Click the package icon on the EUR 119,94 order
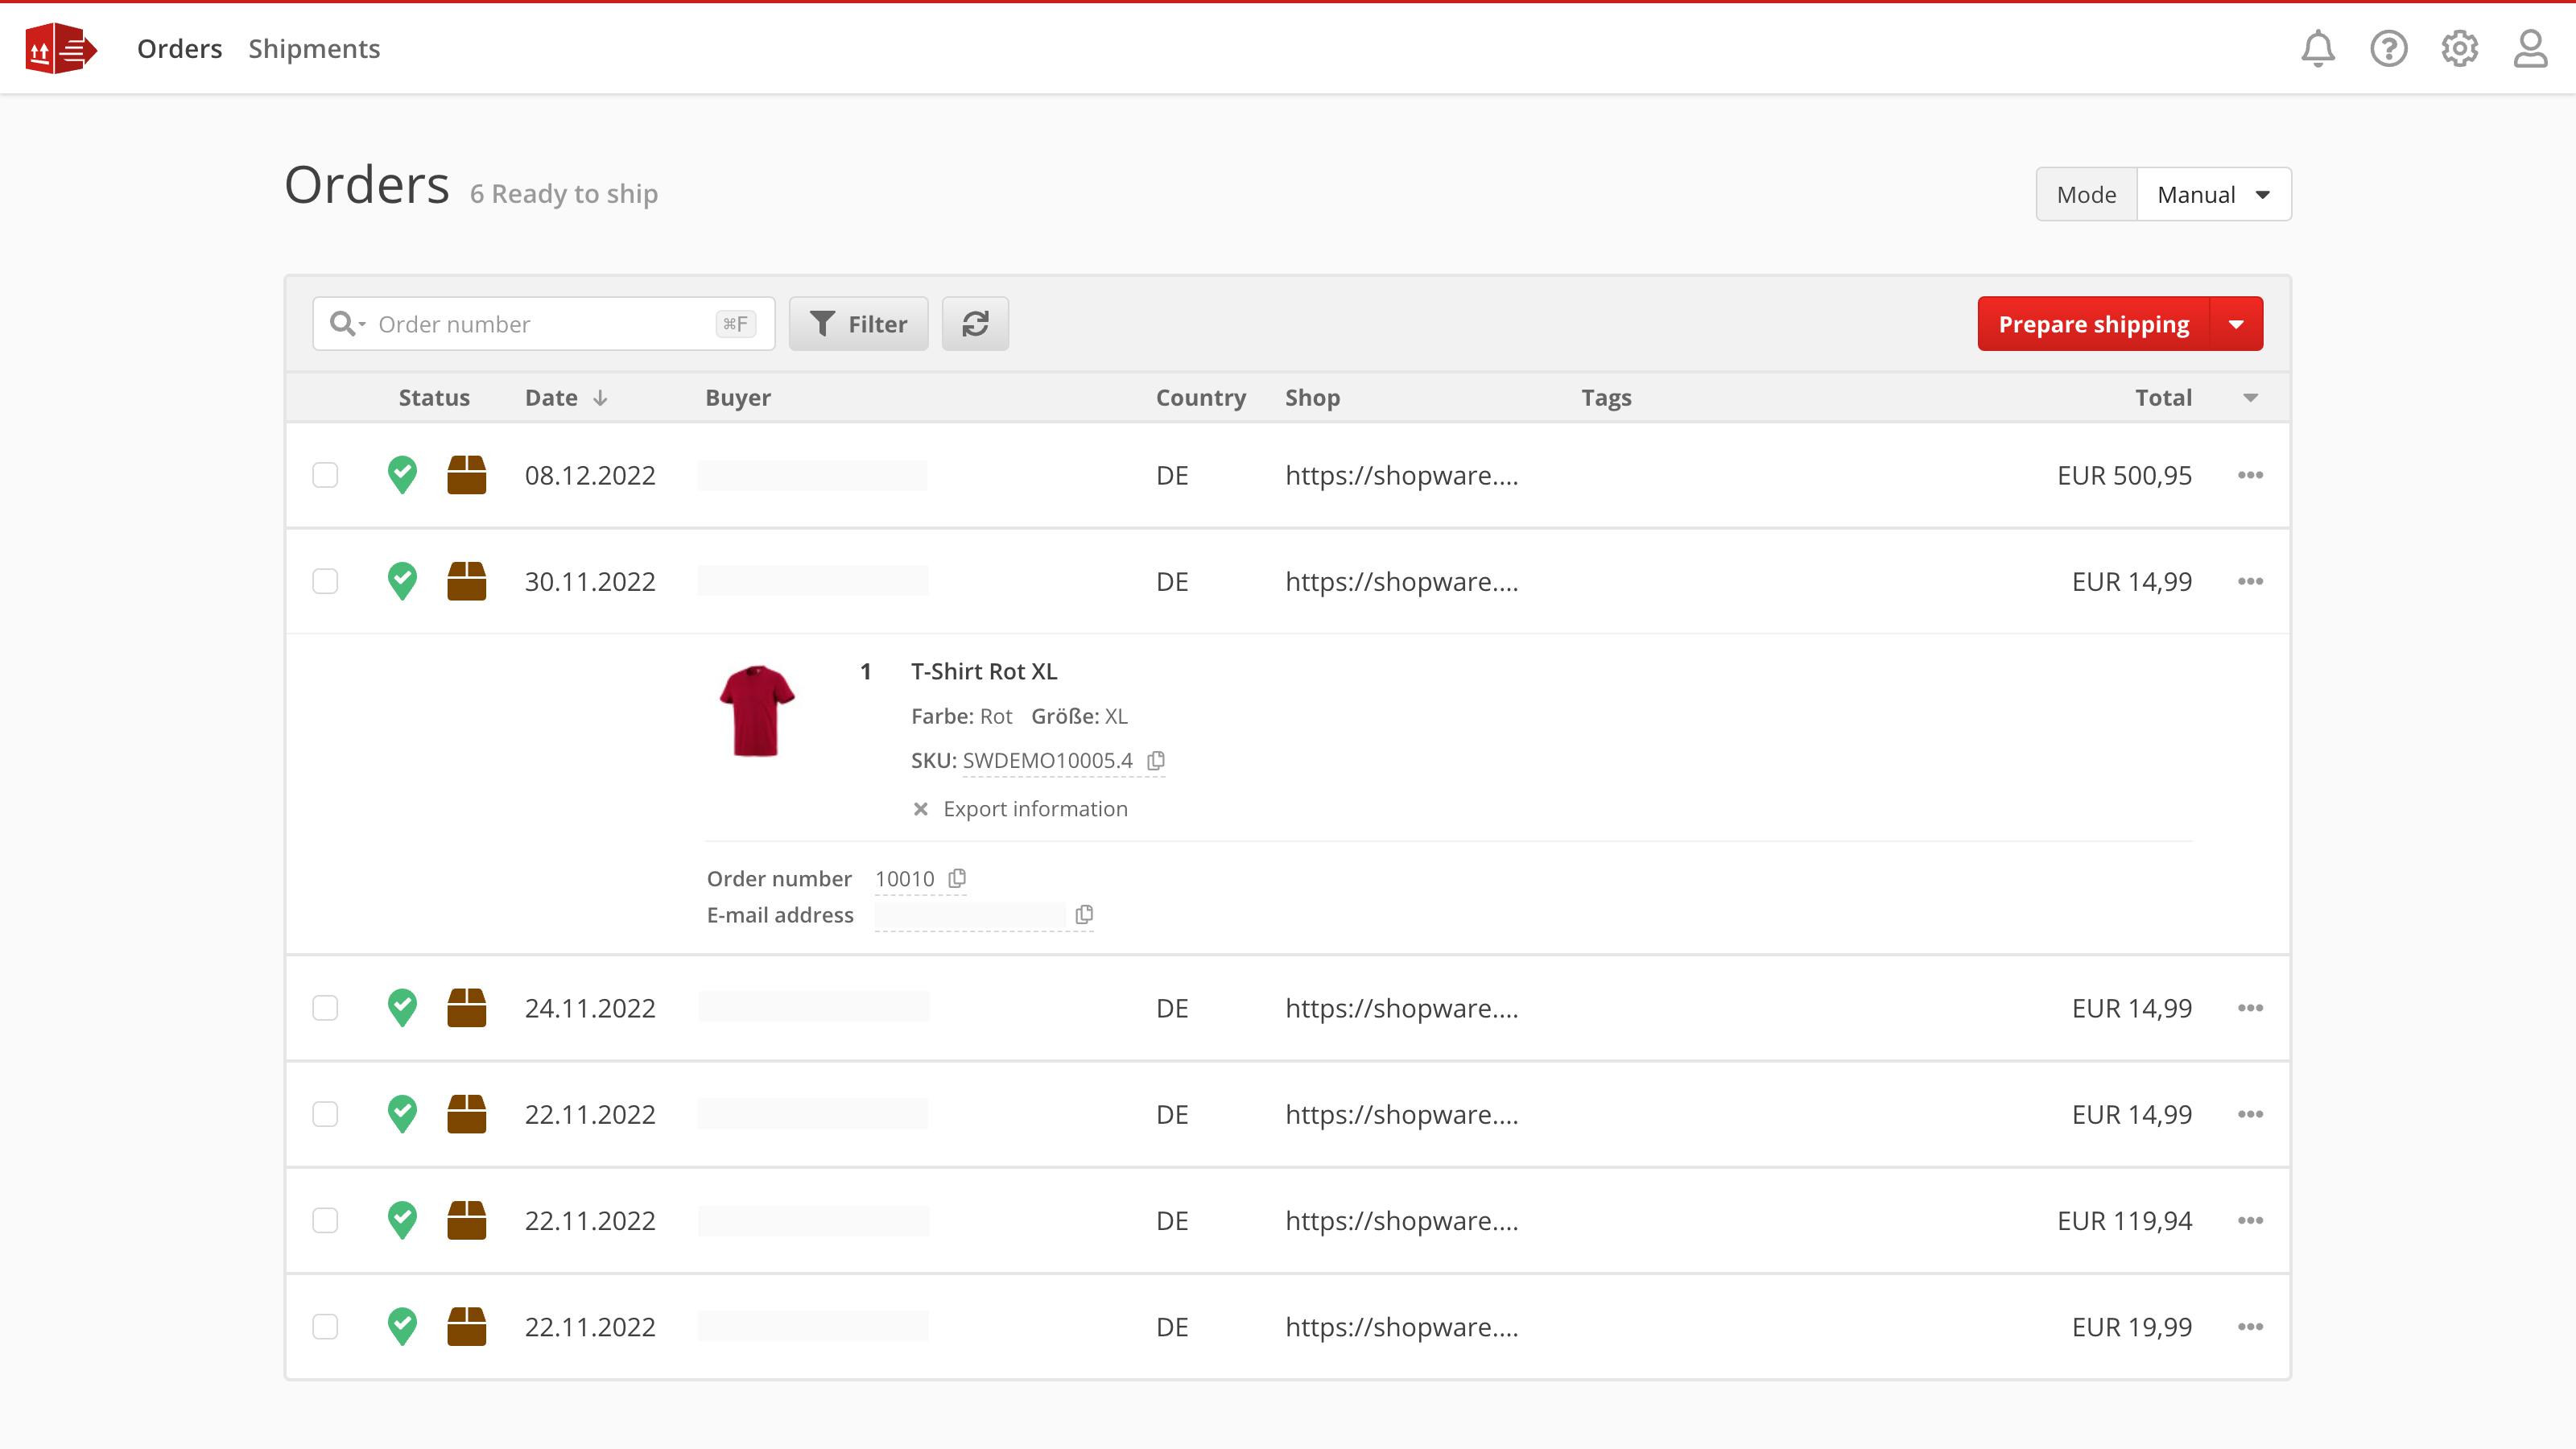This screenshot has width=2576, height=1449. (466, 1220)
